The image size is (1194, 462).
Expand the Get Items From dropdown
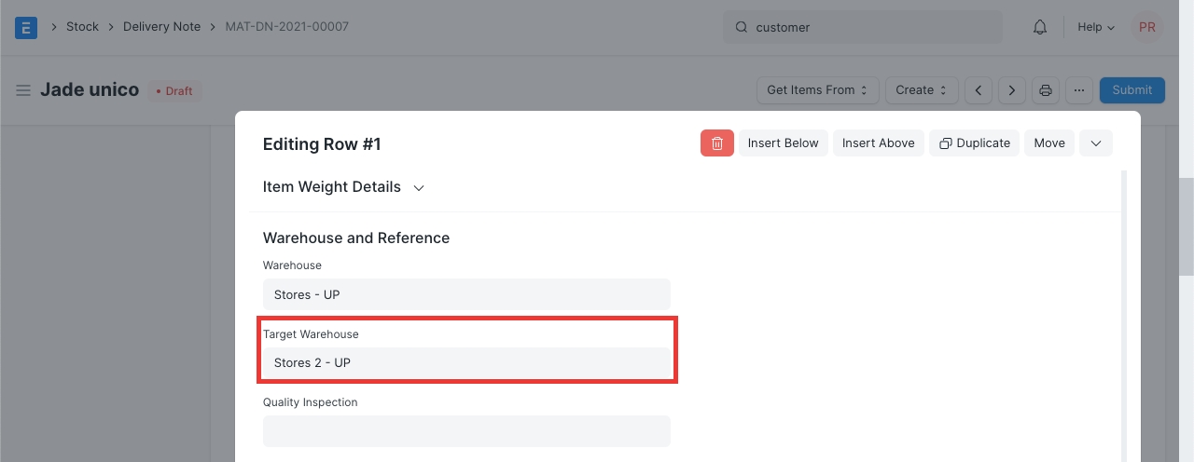817,90
